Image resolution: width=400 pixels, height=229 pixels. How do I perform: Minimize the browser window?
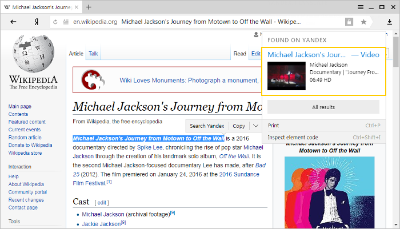(x=371, y=7)
